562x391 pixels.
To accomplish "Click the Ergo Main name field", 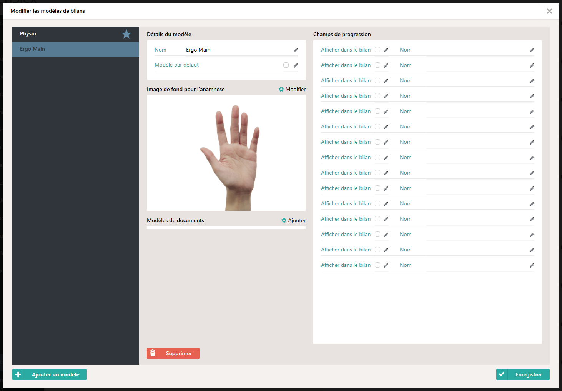I will 238,50.
